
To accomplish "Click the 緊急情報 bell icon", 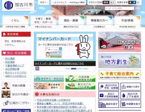I will (4, 34).
